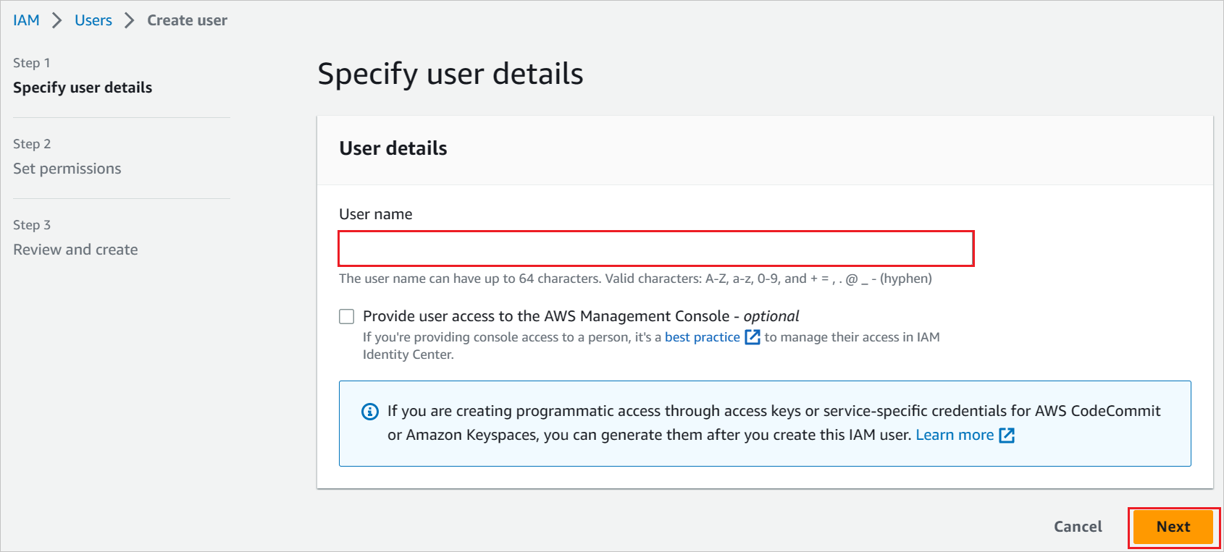Screen dimensions: 1224x552
Task: Select Step 1 Specify user details
Action: tap(83, 88)
